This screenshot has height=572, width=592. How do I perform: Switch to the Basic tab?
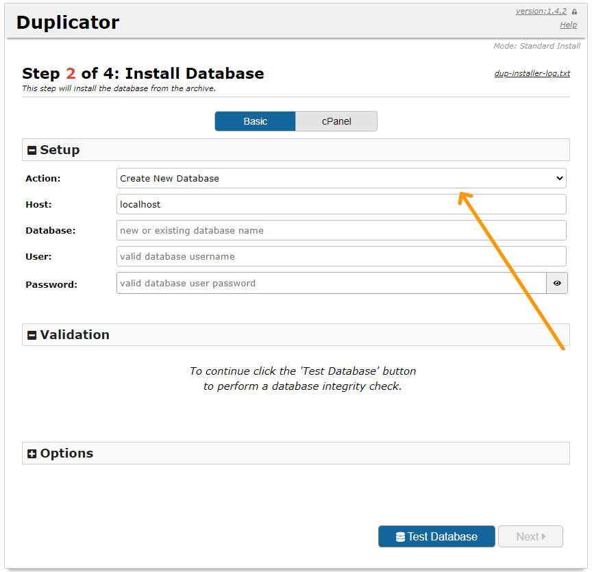(x=255, y=121)
